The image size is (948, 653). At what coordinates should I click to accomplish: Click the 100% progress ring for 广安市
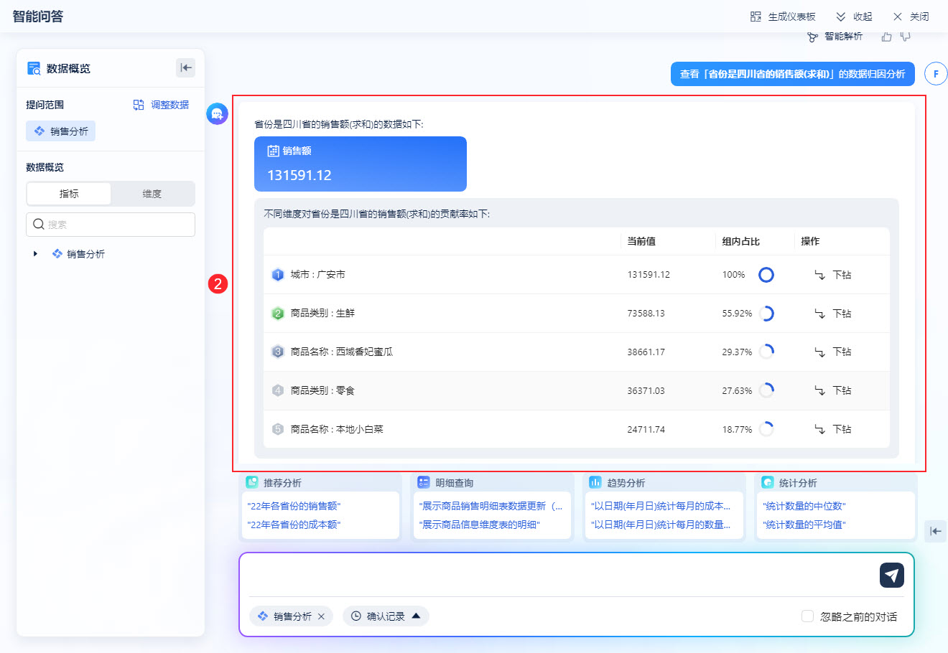click(766, 275)
